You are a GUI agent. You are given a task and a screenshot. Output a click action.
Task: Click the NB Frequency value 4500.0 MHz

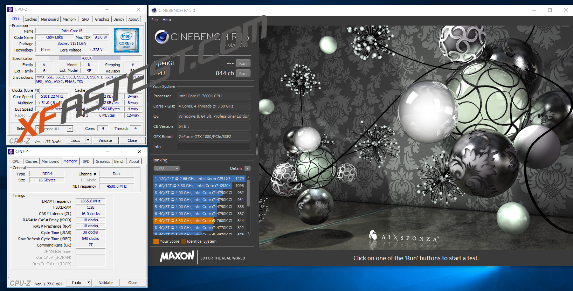pyautogui.click(x=117, y=186)
